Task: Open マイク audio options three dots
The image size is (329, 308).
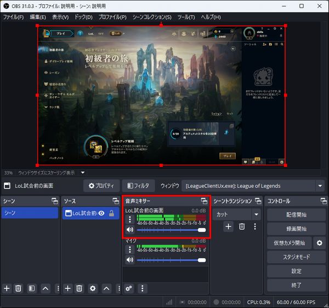Action: (130, 250)
